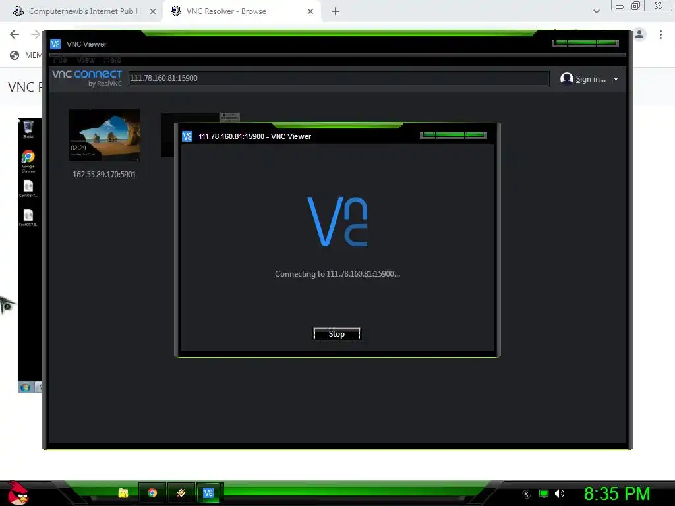Open the 162.55.89.170:5901 connection thumbnail
Screen dimensions: 675x506
tap(104, 134)
